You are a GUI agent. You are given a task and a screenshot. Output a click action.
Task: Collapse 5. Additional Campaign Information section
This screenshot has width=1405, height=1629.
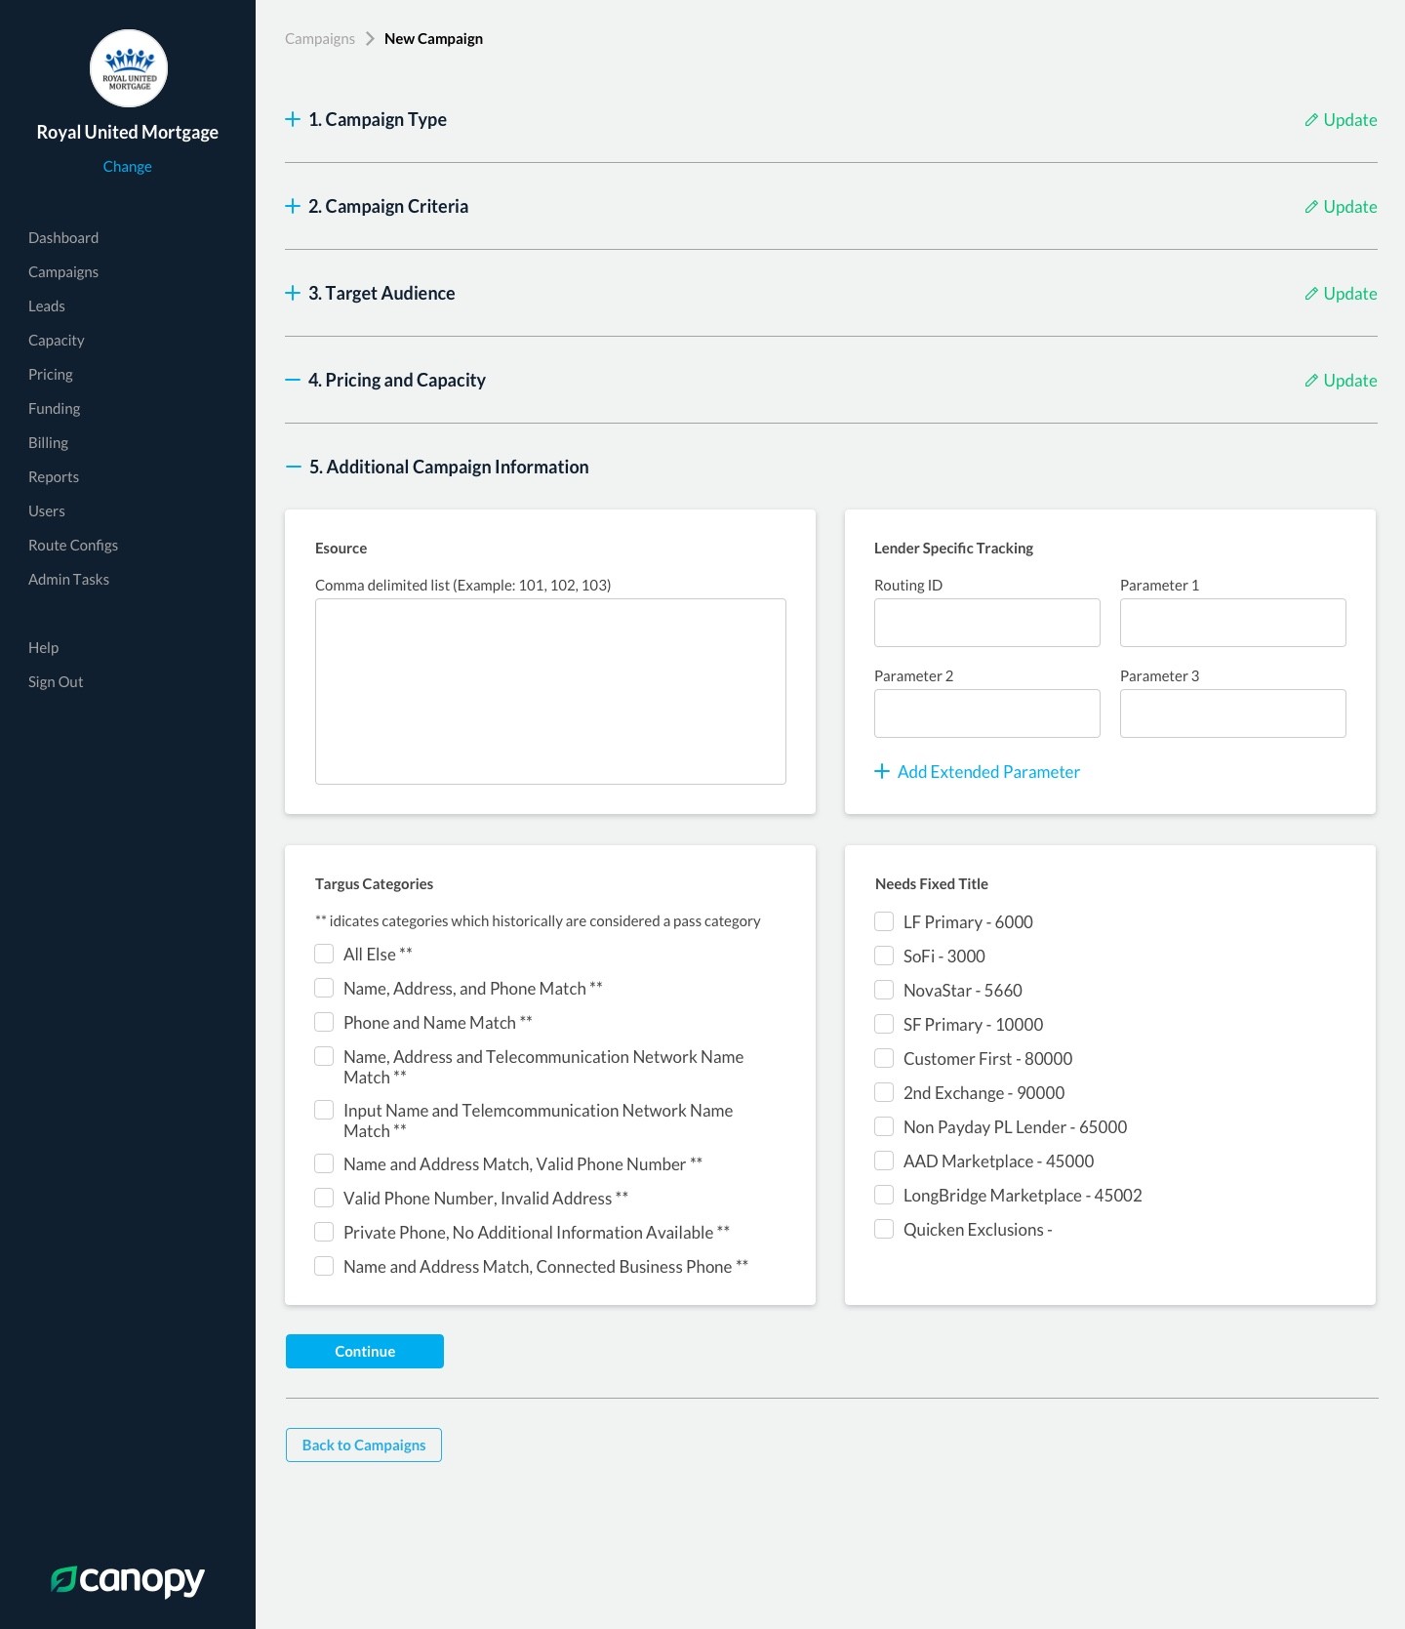pos(293,467)
